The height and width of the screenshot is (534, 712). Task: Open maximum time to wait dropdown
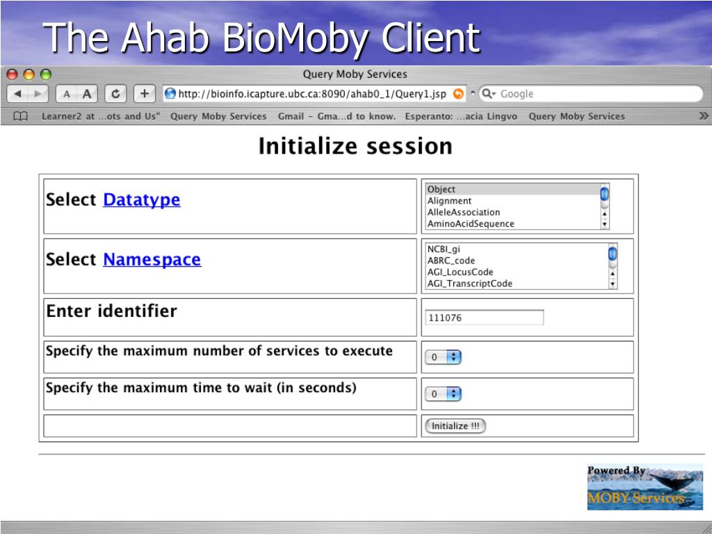point(443,394)
